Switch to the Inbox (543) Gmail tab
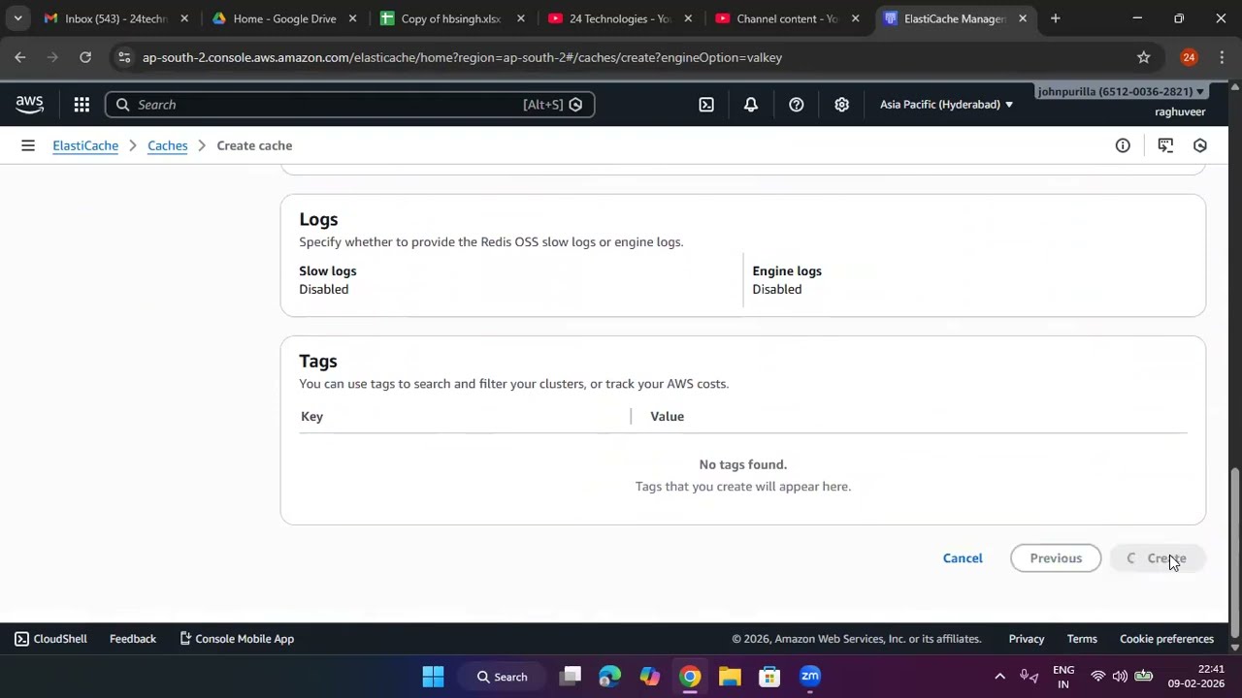Image resolution: width=1242 pixels, height=698 pixels. click(116, 18)
